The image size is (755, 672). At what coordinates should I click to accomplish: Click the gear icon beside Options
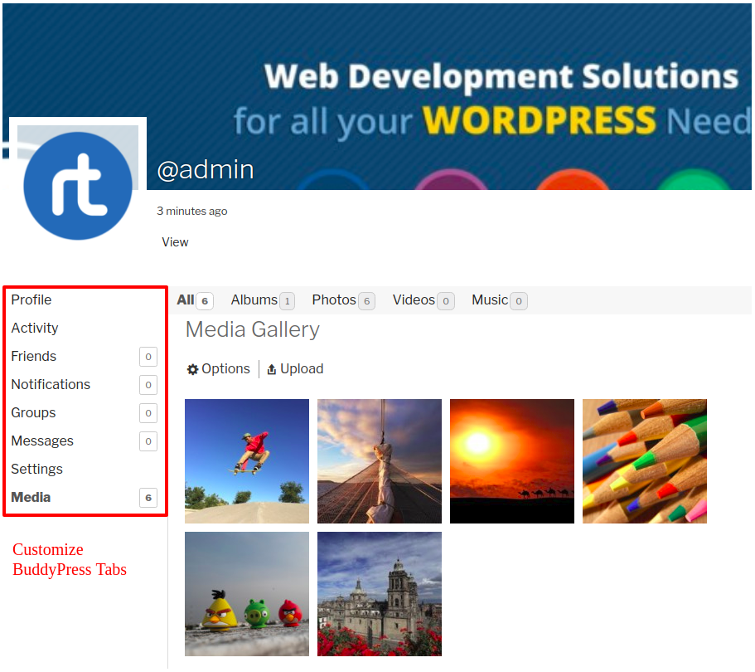[x=192, y=369]
